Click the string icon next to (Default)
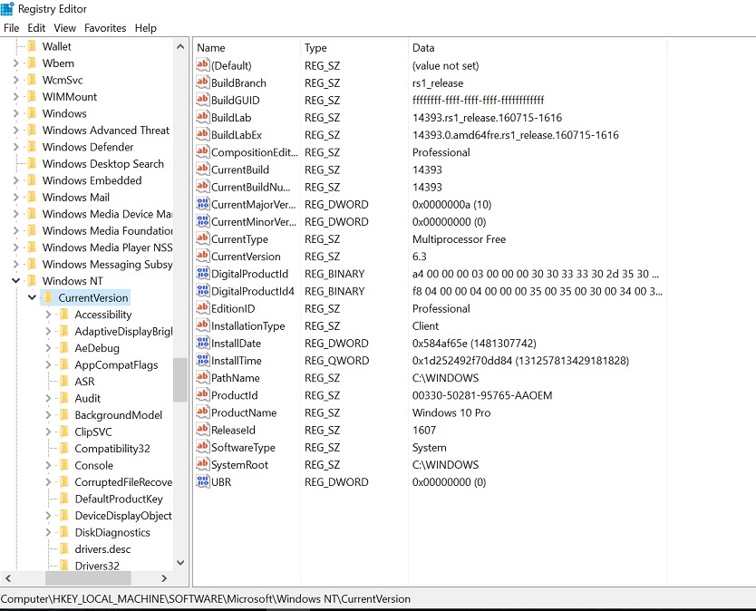756x611 pixels. coord(202,65)
